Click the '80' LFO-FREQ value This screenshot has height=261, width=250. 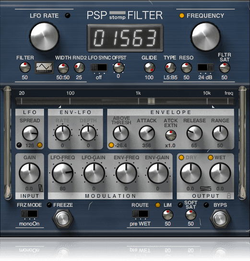pos(62,189)
